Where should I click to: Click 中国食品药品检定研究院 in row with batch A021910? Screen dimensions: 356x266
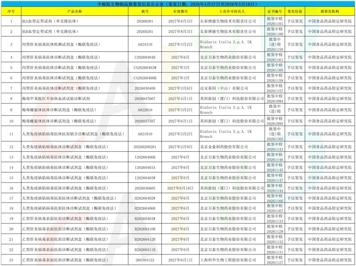(x=330, y=134)
